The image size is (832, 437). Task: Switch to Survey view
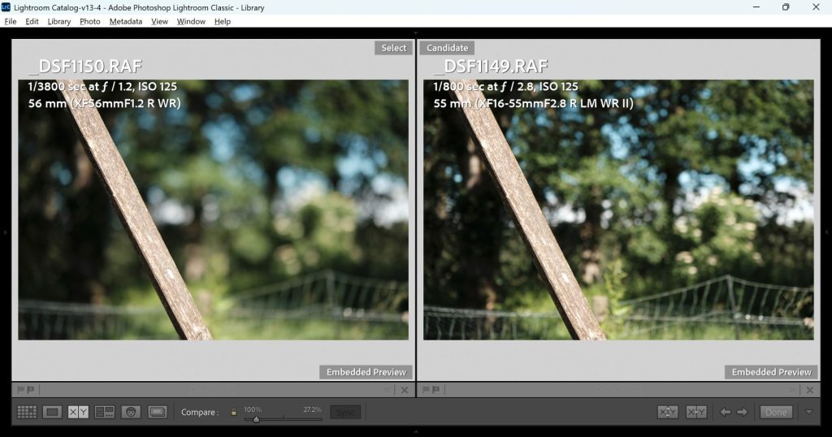click(105, 412)
